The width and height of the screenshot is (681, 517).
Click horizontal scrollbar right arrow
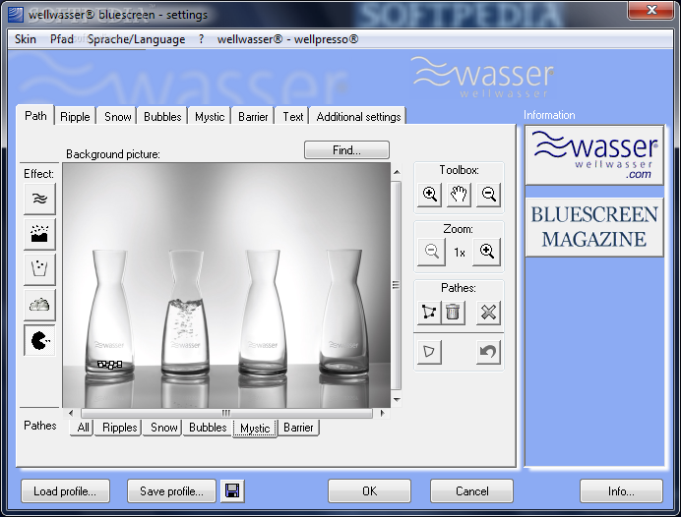tap(382, 413)
